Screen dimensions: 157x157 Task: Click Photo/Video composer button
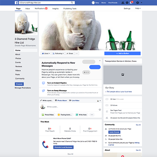[x=48, y=115]
